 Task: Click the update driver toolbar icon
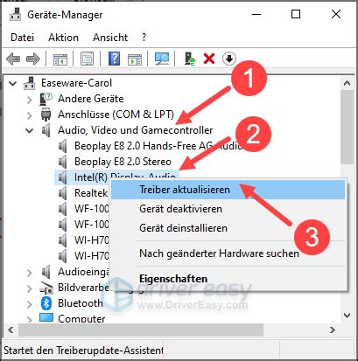(x=190, y=59)
